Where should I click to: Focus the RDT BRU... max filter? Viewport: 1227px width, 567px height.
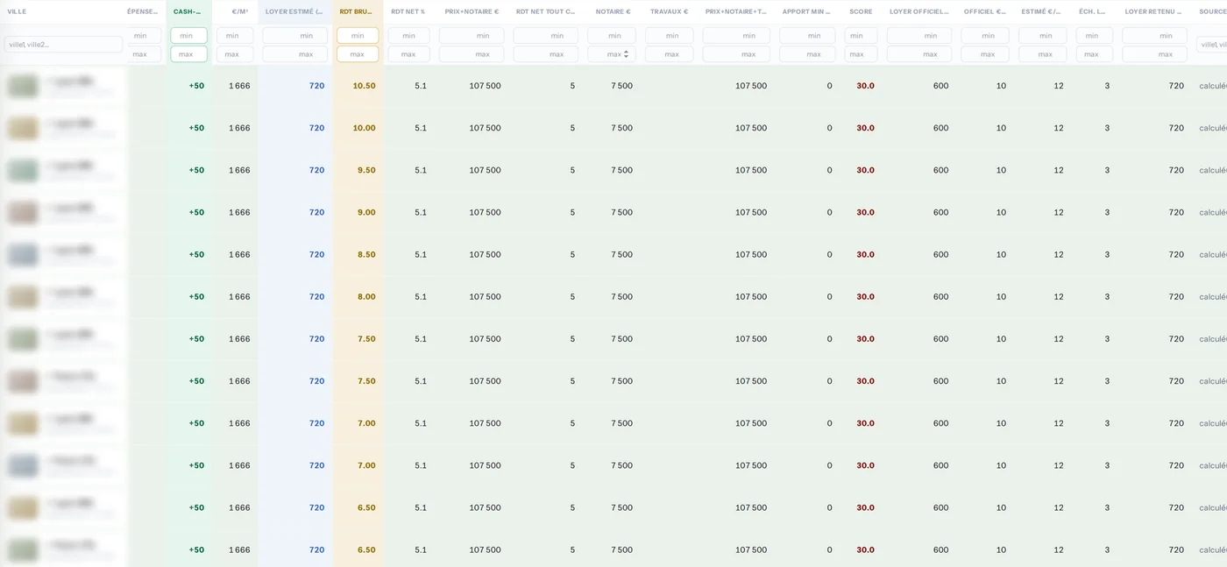pos(358,53)
